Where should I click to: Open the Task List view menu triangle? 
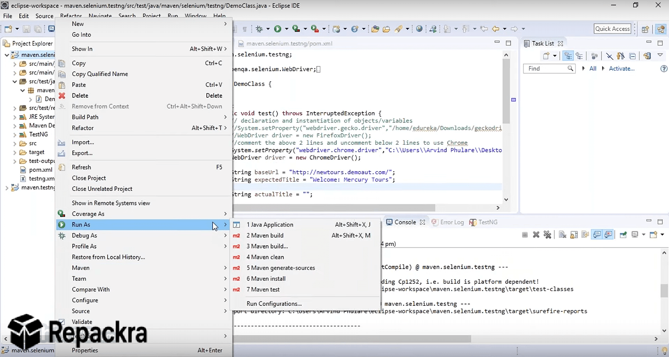(x=660, y=55)
